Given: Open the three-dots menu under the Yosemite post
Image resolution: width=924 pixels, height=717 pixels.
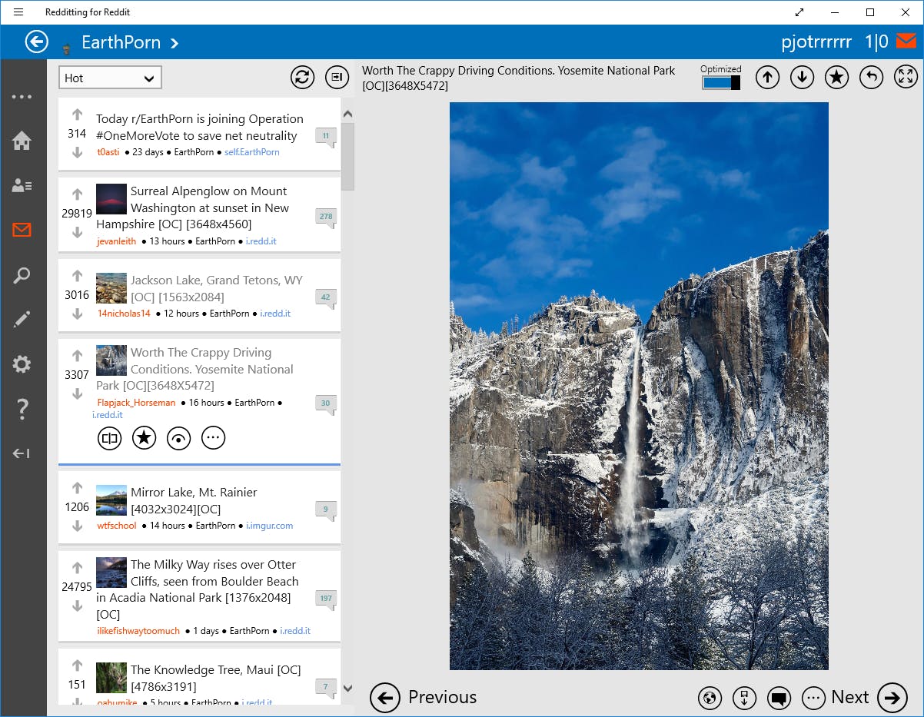Looking at the screenshot, I should tap(213, 438).
